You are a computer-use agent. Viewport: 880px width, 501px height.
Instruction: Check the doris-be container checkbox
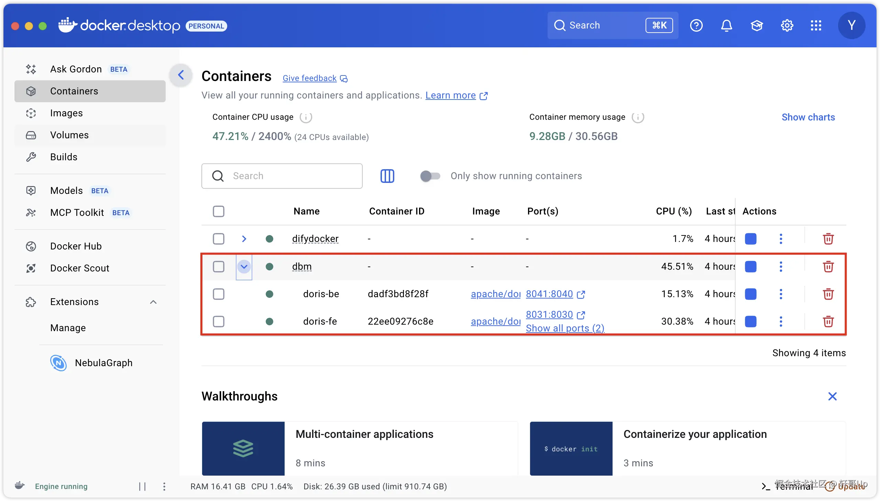point(219,294)
